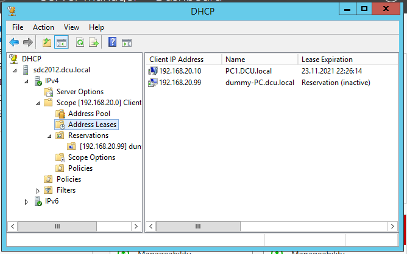407x254 pixels.
Task: Open Help via blue question mark icon
Action: point(112,42)
